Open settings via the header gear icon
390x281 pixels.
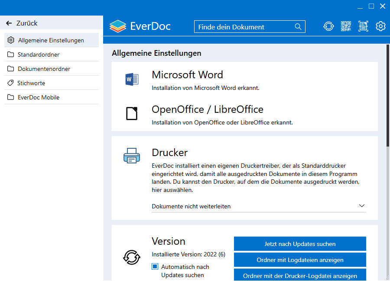[x=380, y=26]
